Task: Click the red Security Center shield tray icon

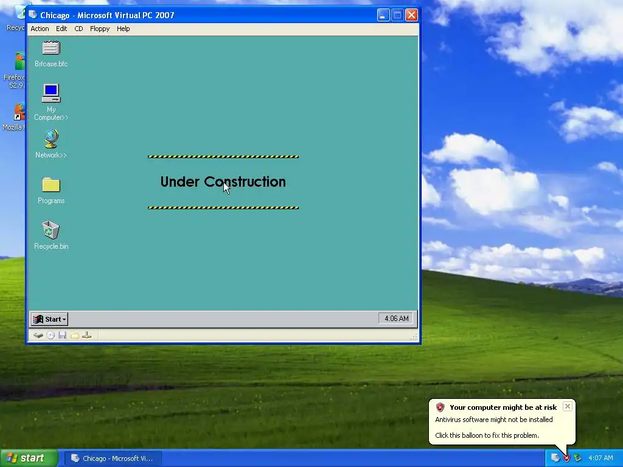Action: (566, 458)
